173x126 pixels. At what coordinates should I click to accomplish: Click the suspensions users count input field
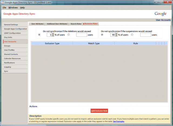(145, 35)
